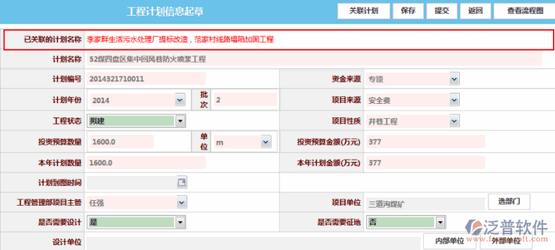Open 查看流程图 to view flowchart
Viewport: 555px width, 250px height.
(x=525, y=11)
